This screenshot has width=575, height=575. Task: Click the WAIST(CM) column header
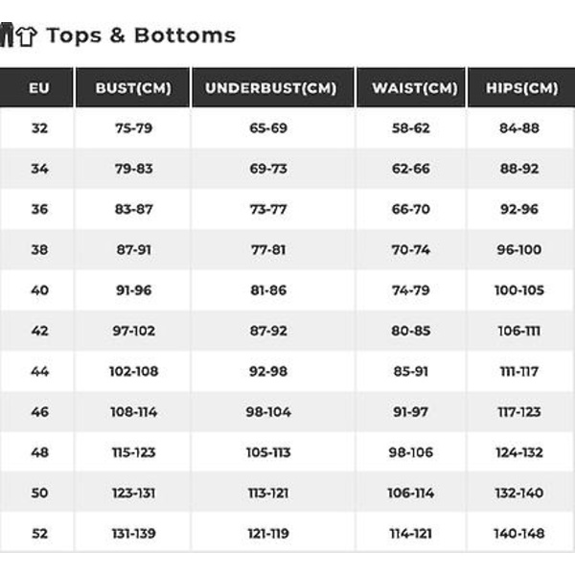410,88
